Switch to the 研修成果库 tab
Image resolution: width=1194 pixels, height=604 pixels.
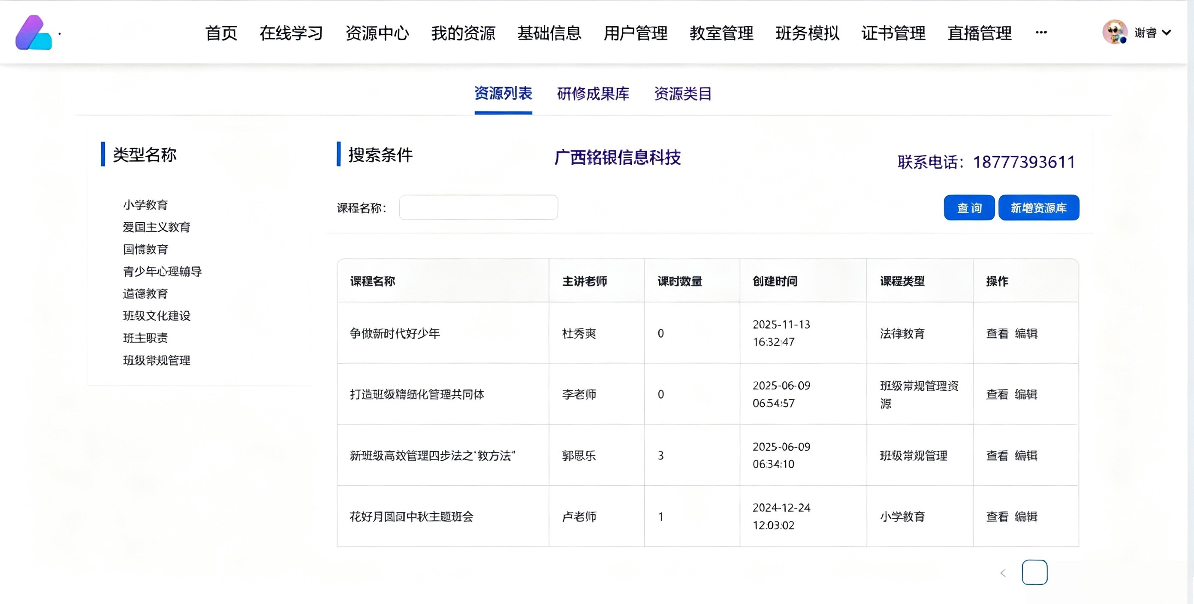(593, 94)
